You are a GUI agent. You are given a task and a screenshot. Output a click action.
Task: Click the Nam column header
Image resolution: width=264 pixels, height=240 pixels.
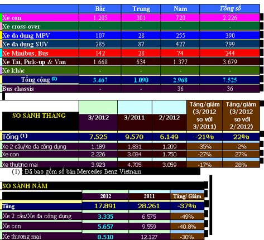coord(180,9)
